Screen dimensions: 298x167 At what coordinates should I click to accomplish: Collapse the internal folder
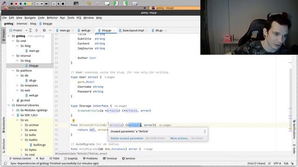(13, 56)
